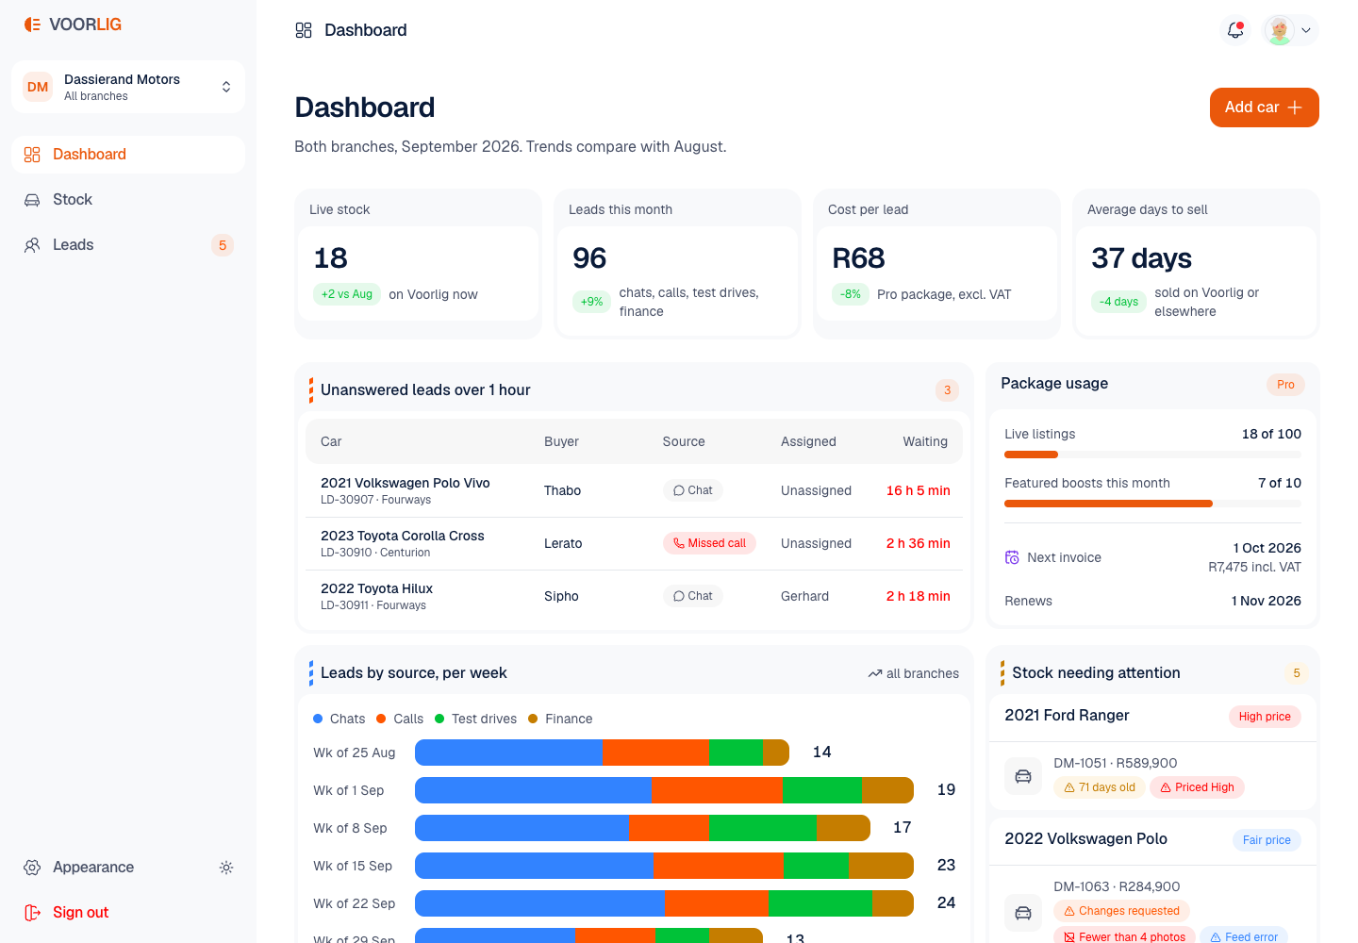Image resolution: width=1358 pixels, height=943 pixels.
Task: Click the -8% cost per lead badge
Action: tap(851, 294)
